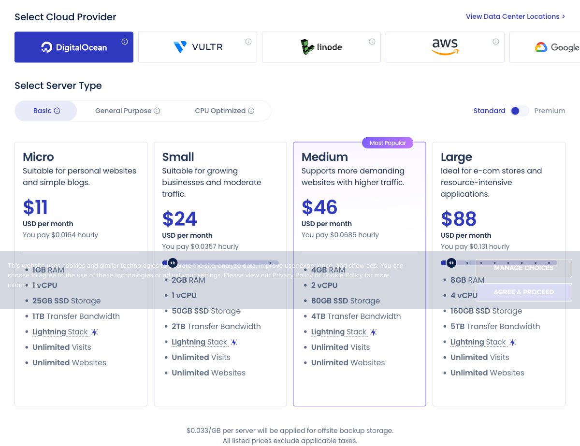Viewport: 580px width, 446px height.
Task: Toggle Standard/Premium switch
Action: pos(520,111)
